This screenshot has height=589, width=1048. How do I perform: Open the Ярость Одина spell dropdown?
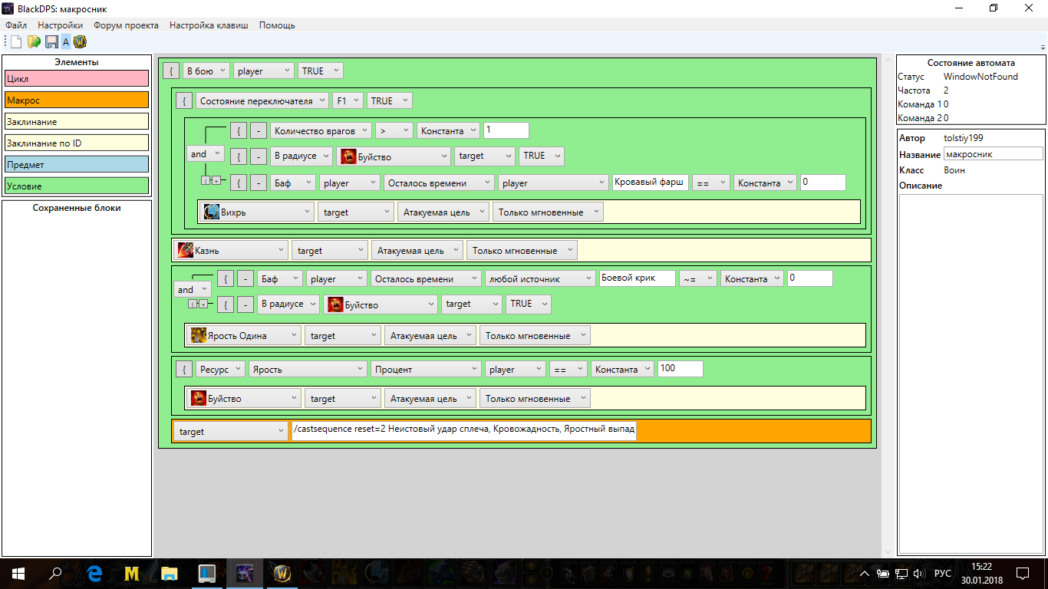[244, 336]
